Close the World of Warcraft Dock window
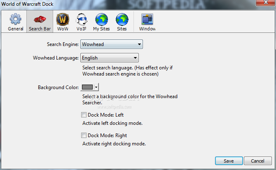Screen dimensions: 276x170 (x=266, y=2)
